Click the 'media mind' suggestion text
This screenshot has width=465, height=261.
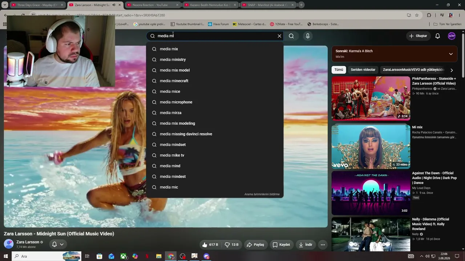[170, 166]
